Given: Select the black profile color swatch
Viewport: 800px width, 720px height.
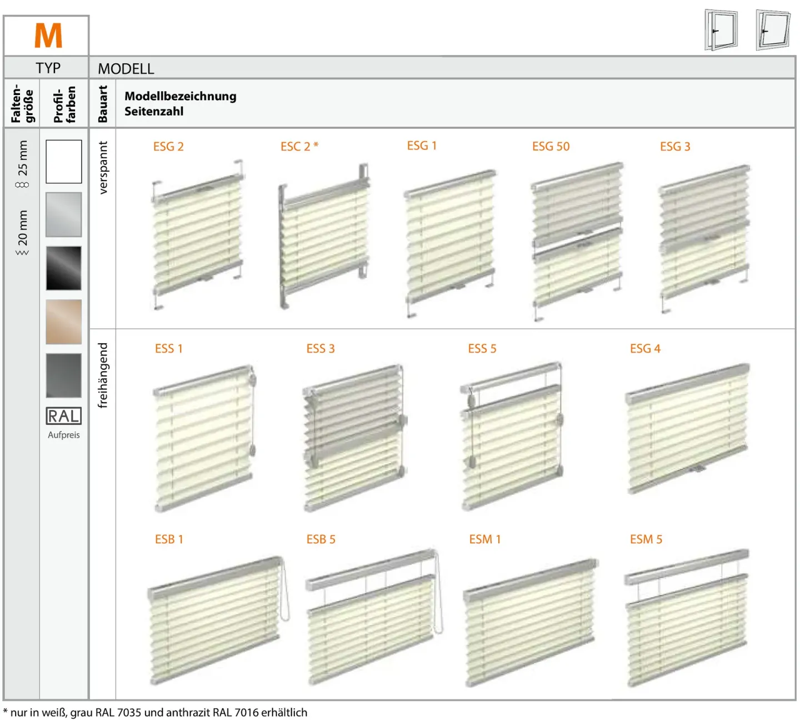Looking at the screenshot, I should (63, 268).
